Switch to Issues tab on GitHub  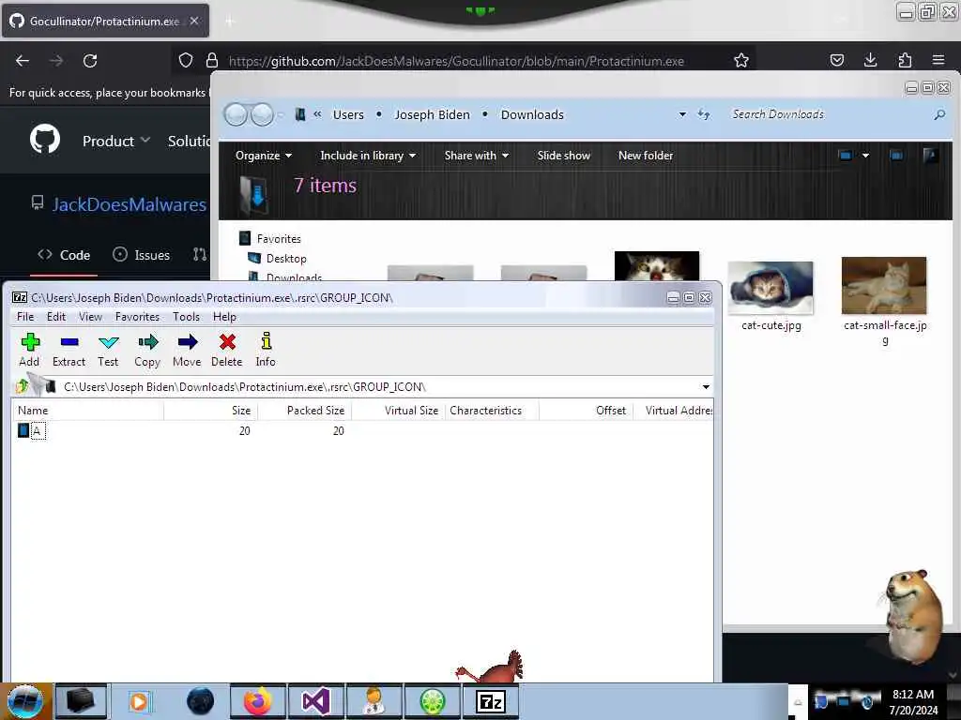[142, 255]
